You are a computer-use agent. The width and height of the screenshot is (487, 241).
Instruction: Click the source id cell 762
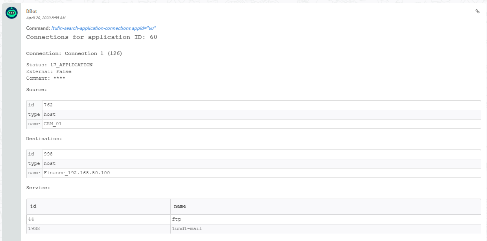pos(48,105)
